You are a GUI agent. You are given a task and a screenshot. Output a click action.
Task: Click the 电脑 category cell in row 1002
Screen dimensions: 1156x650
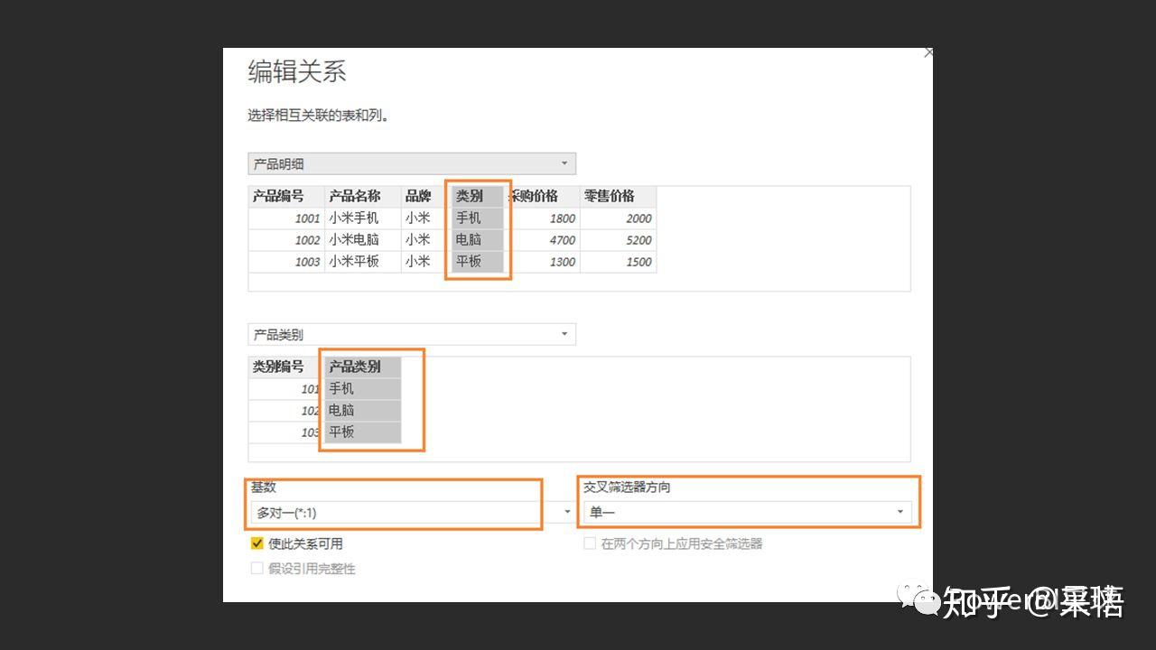tap(478, 240)
